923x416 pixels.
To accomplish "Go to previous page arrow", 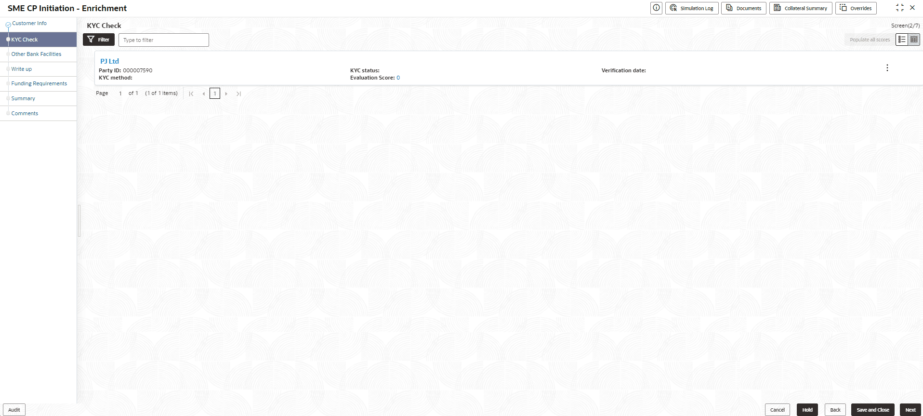I will (x=204, y=94).
